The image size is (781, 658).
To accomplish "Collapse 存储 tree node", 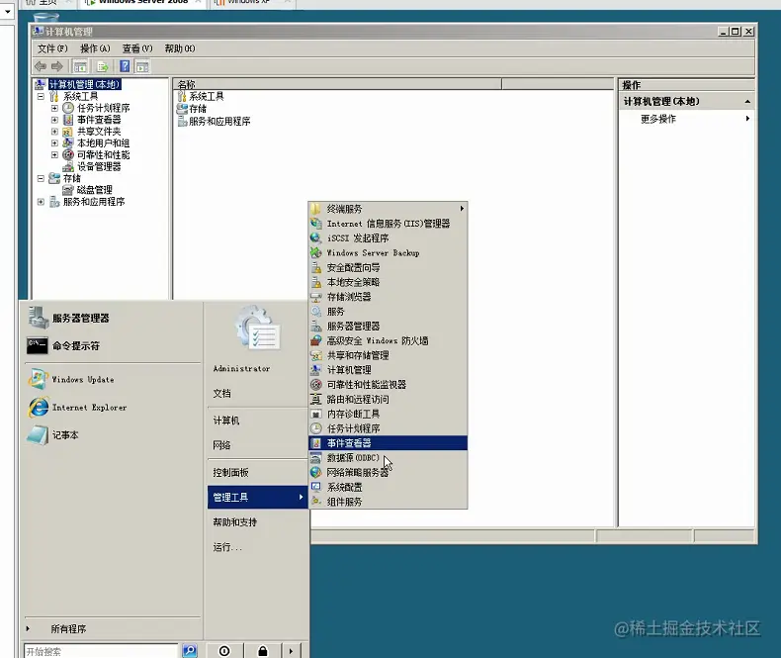I will pyautogui.click(x=41, y=178).
